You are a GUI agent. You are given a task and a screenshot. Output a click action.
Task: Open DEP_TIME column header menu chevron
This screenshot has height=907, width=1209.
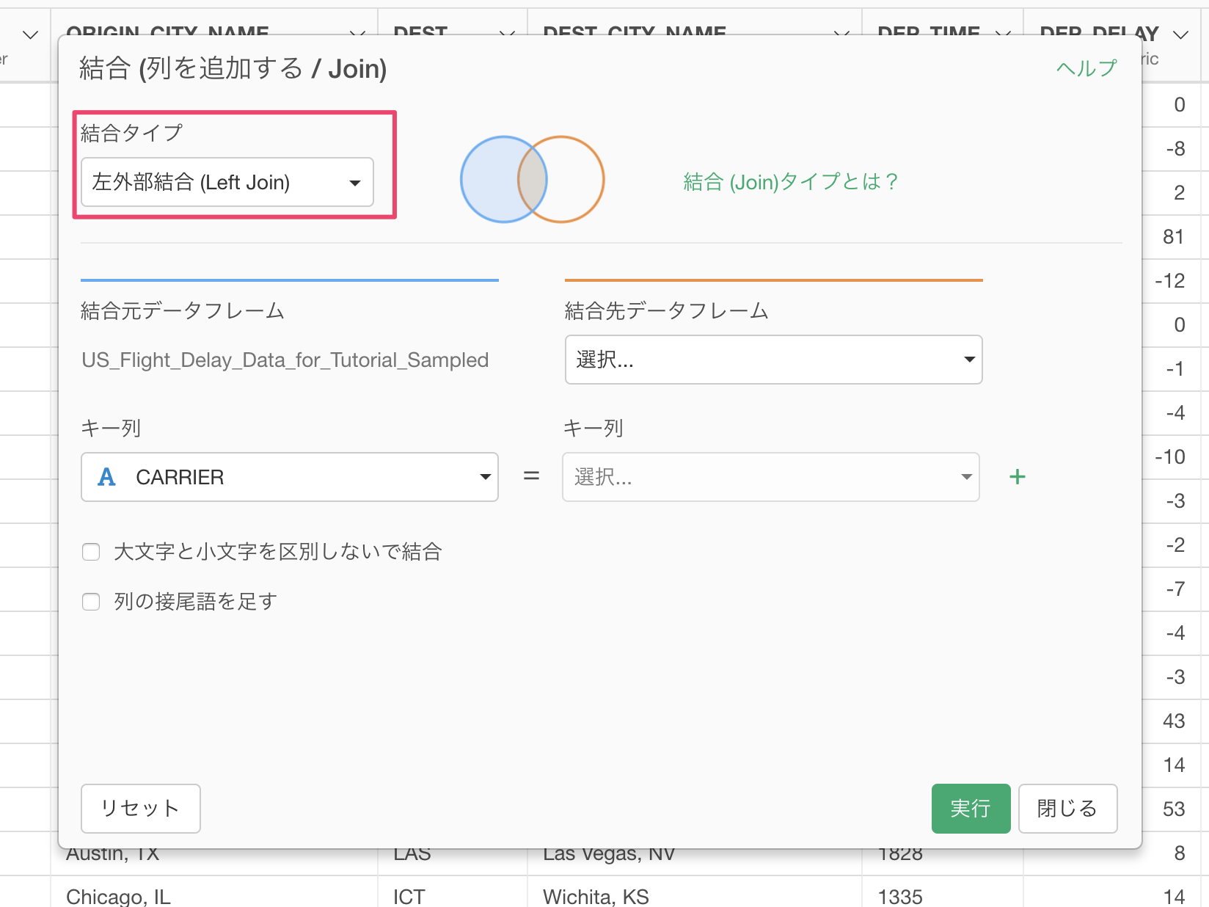tap(1003, 34)
